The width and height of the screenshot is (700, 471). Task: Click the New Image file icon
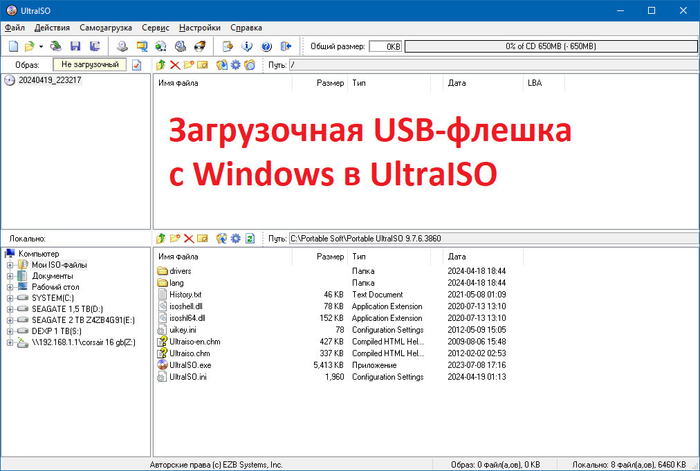point(12,46)
